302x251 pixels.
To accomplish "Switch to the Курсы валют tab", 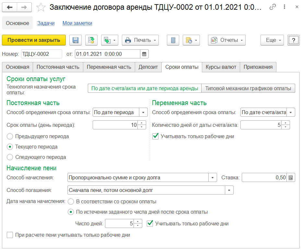I will point(221,67).
